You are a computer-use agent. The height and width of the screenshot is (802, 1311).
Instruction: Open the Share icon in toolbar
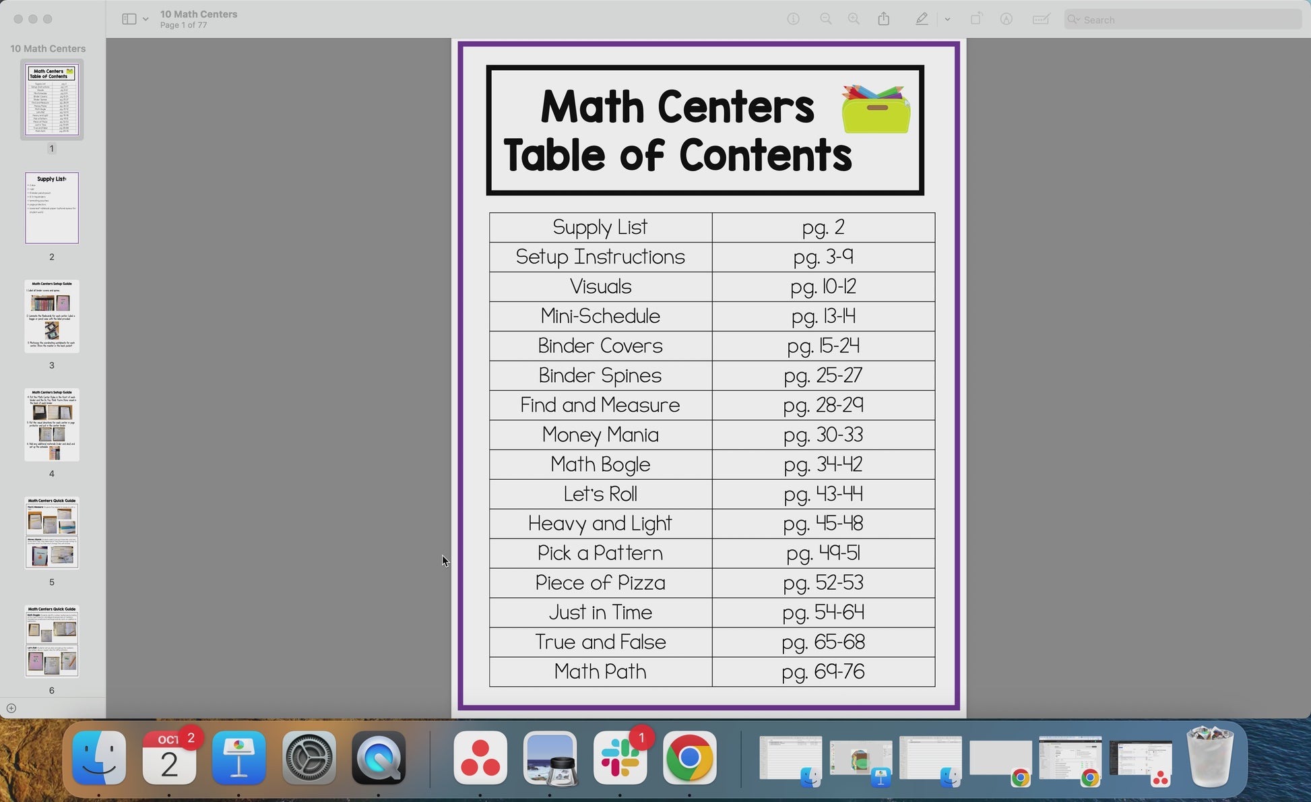coord(884,20)
